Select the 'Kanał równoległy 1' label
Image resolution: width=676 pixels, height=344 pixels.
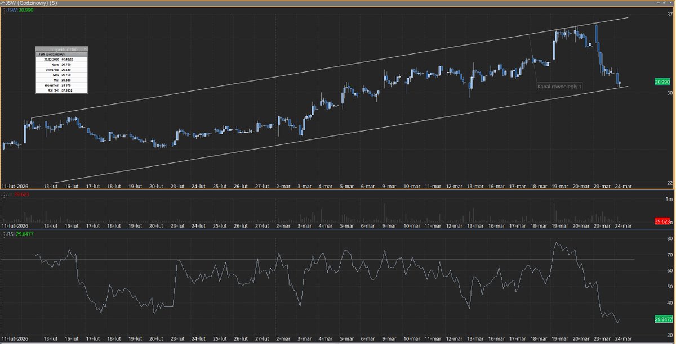(x=560, y=87)
